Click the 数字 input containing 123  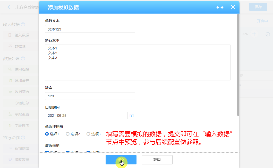coord(90,96)
